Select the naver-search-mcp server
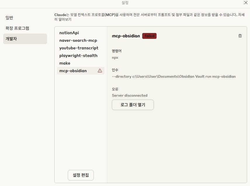Image resolution: width=250 pixels, height=186 pixels. [x=81, y=41]
